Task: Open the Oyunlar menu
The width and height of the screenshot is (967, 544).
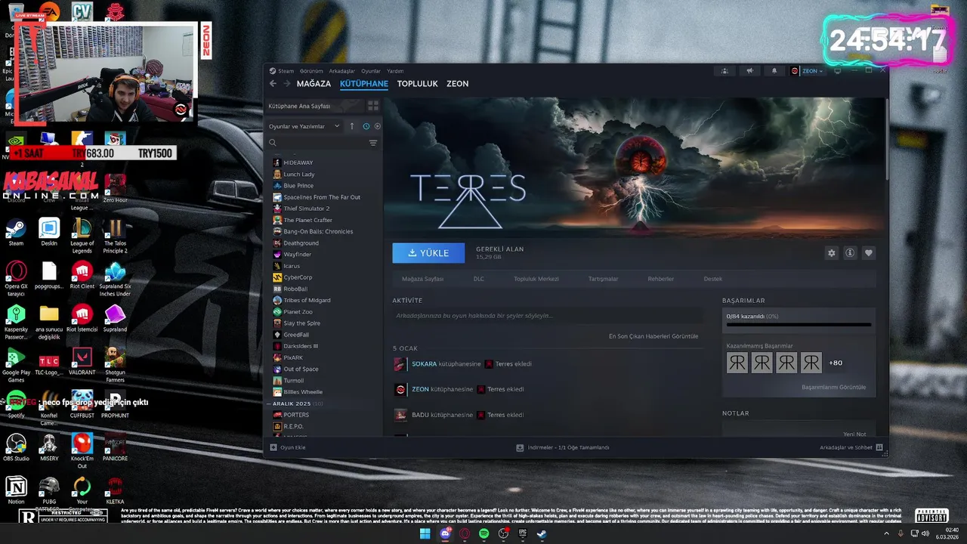Action: click(371, 71)
